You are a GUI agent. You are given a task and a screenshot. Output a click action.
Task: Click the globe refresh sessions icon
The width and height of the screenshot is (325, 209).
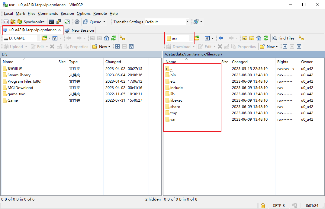pos(196,22)
